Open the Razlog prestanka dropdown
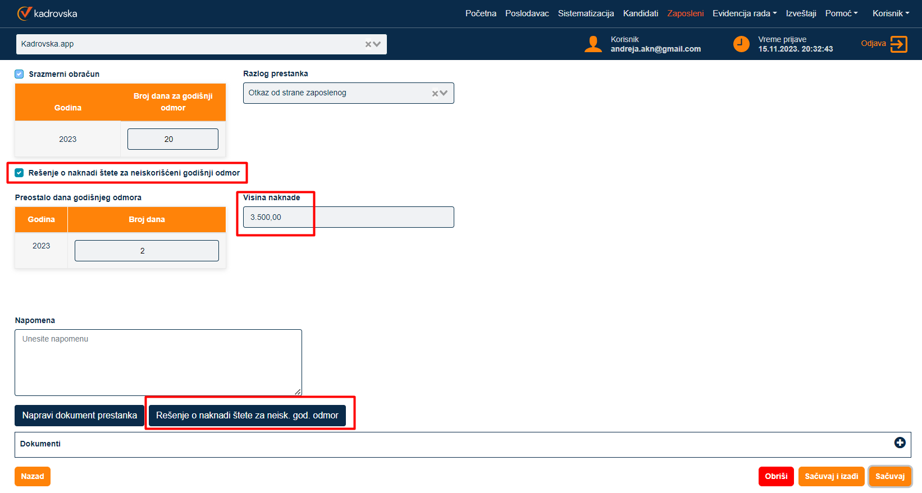The height and width of the screenshot is (493, 922). (444, 94)
